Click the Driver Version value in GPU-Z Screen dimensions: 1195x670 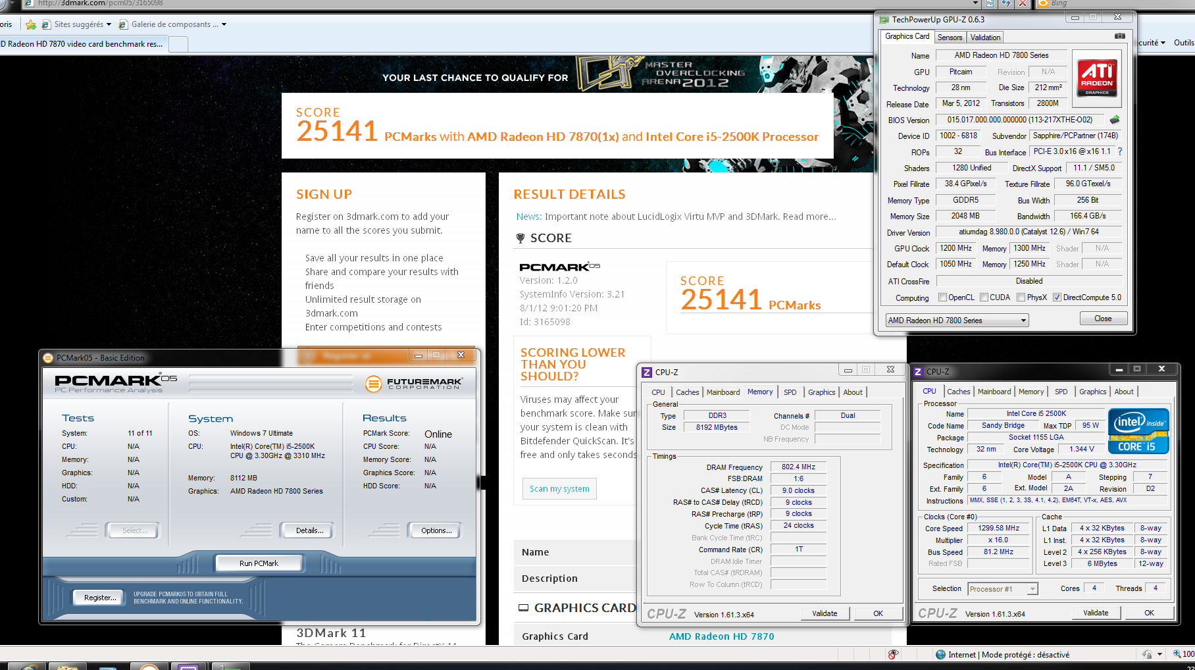(x=1028, y=232)
